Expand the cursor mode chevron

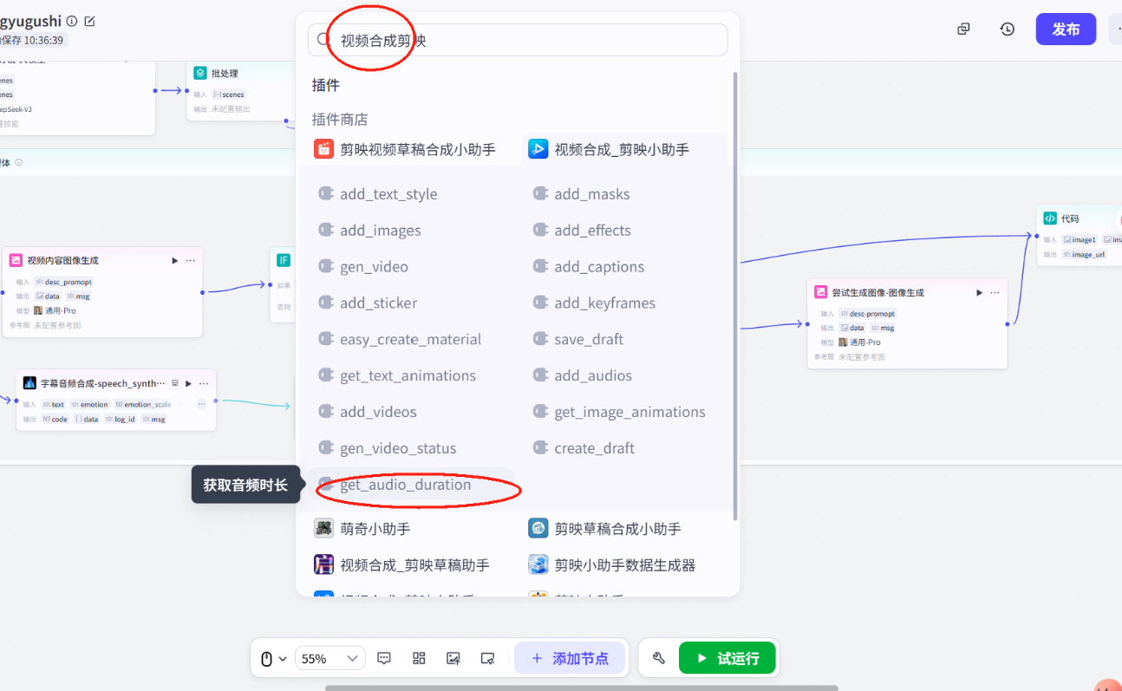coord(283,658)
